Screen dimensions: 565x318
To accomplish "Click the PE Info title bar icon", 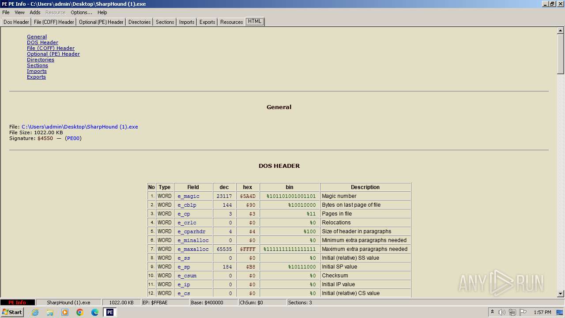I will point(4,4).
